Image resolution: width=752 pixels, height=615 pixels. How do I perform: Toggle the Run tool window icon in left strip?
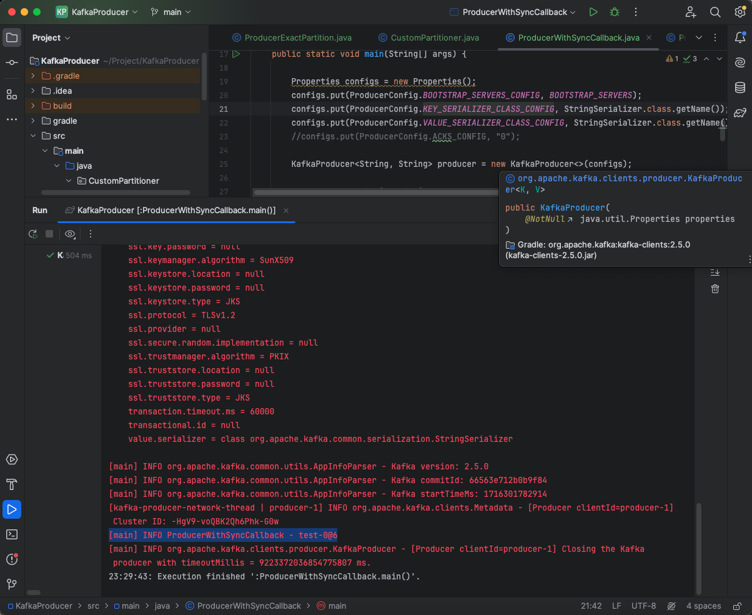click(12, 509)
